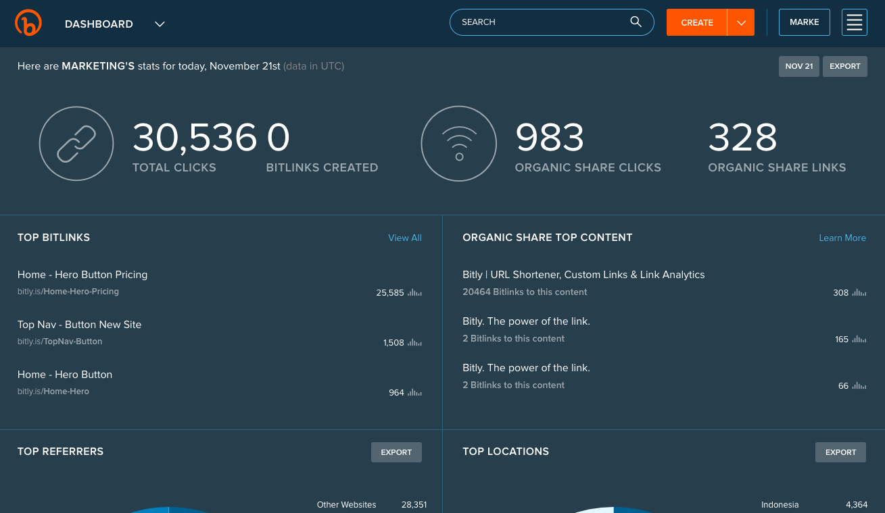Click 20464 Bitlinks to this content
This screenshot has height=513, width=885.
pos(525,292)
